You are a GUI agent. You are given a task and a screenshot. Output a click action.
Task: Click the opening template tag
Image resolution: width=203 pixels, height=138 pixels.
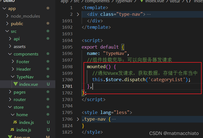point(95,8)
